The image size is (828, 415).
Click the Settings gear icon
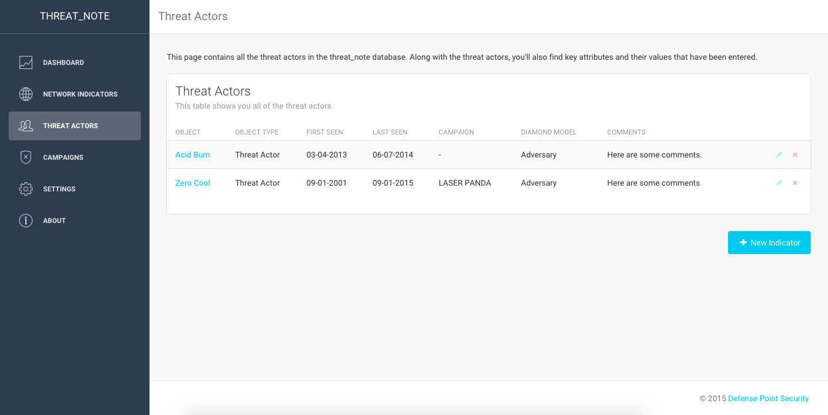(26, 189)
